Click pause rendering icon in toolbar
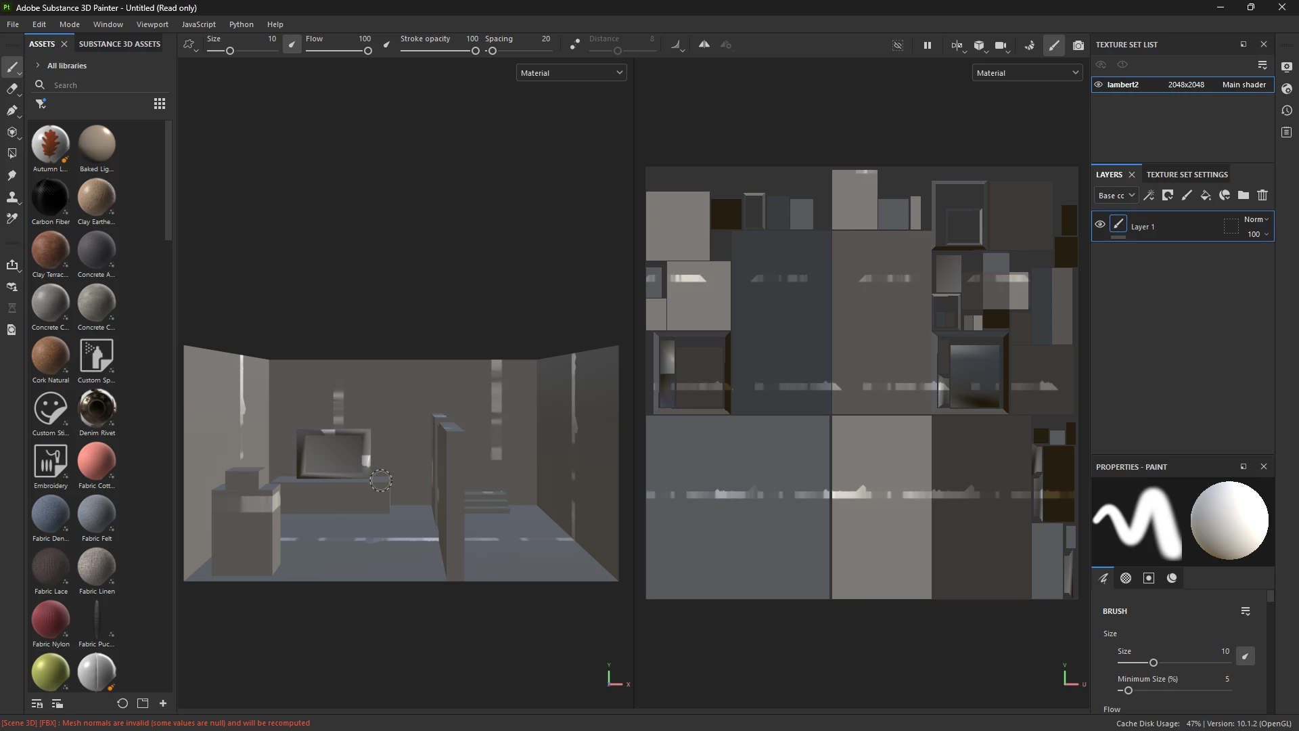The image size is (1299, 731). point(928,45)
